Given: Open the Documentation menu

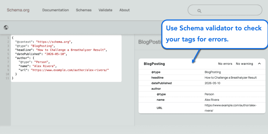Looking at the screenshot, I should 55,10.
